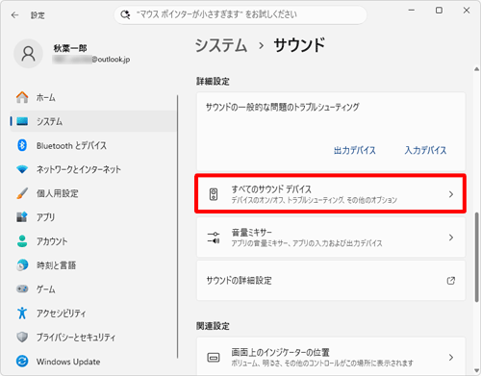Click the scrollbar down arrow

pyautogui.click(x=477, y=371)
